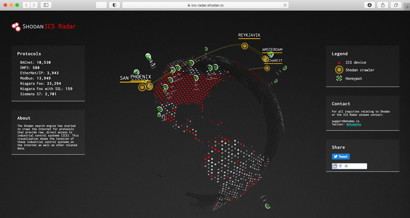Click the Tweet button
Viewport: 410px width, 218px height.
pyautogui.click(x=341, y=157)
